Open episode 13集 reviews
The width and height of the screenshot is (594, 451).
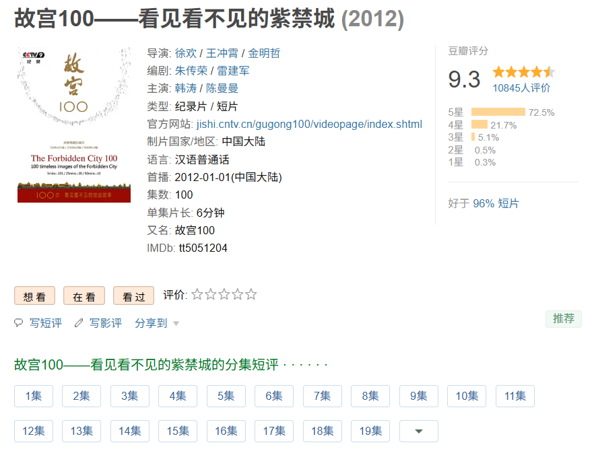pos(81,431)
